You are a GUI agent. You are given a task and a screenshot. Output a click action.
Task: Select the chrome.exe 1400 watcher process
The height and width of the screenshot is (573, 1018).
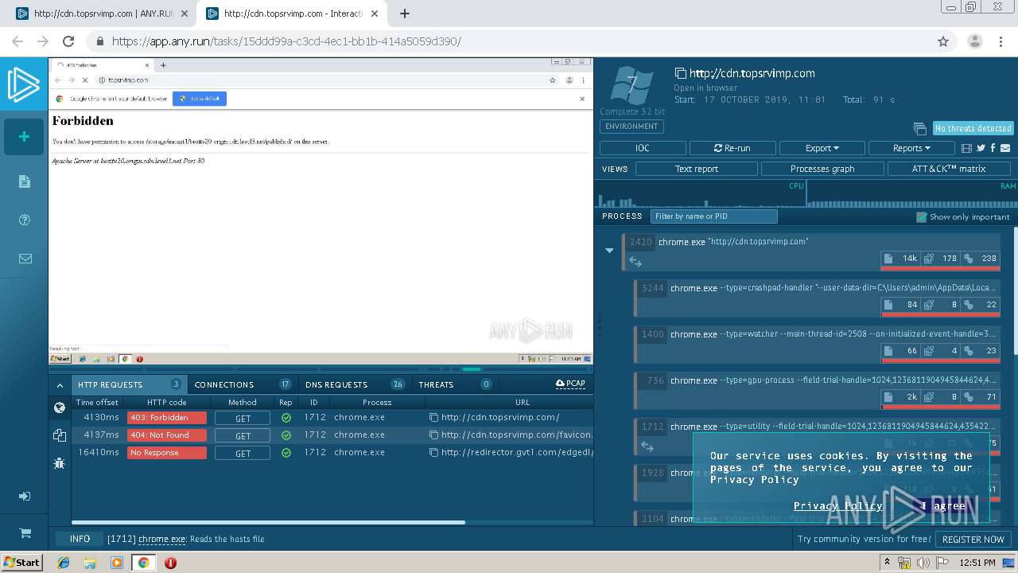pyautogui.click(x=817, y=344)
